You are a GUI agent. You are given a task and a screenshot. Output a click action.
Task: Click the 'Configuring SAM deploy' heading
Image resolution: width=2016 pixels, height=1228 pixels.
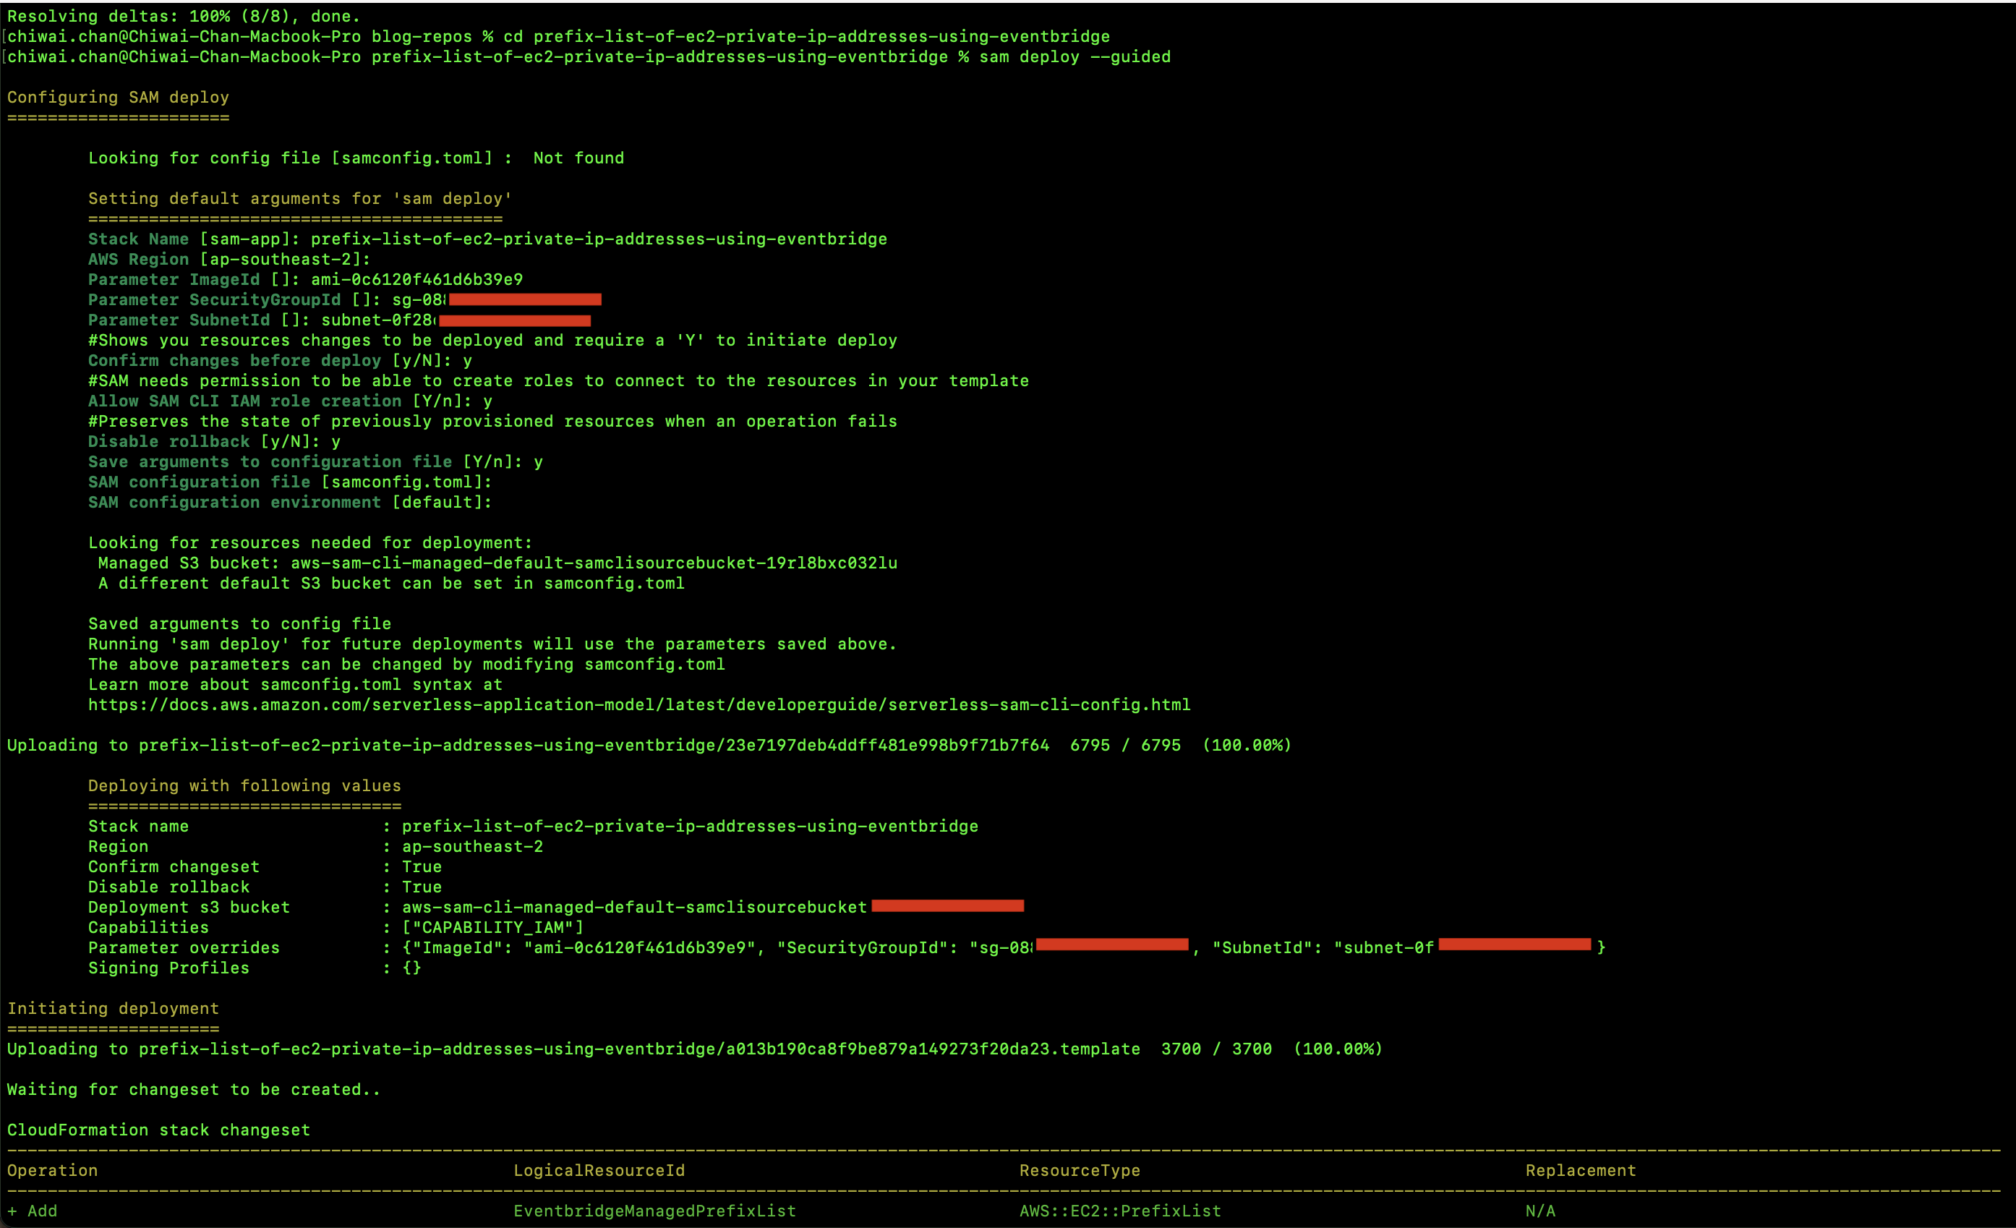coord(118,98)
